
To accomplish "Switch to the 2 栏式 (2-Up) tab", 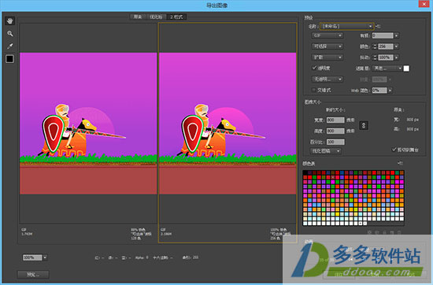I will tap(176, 17).
